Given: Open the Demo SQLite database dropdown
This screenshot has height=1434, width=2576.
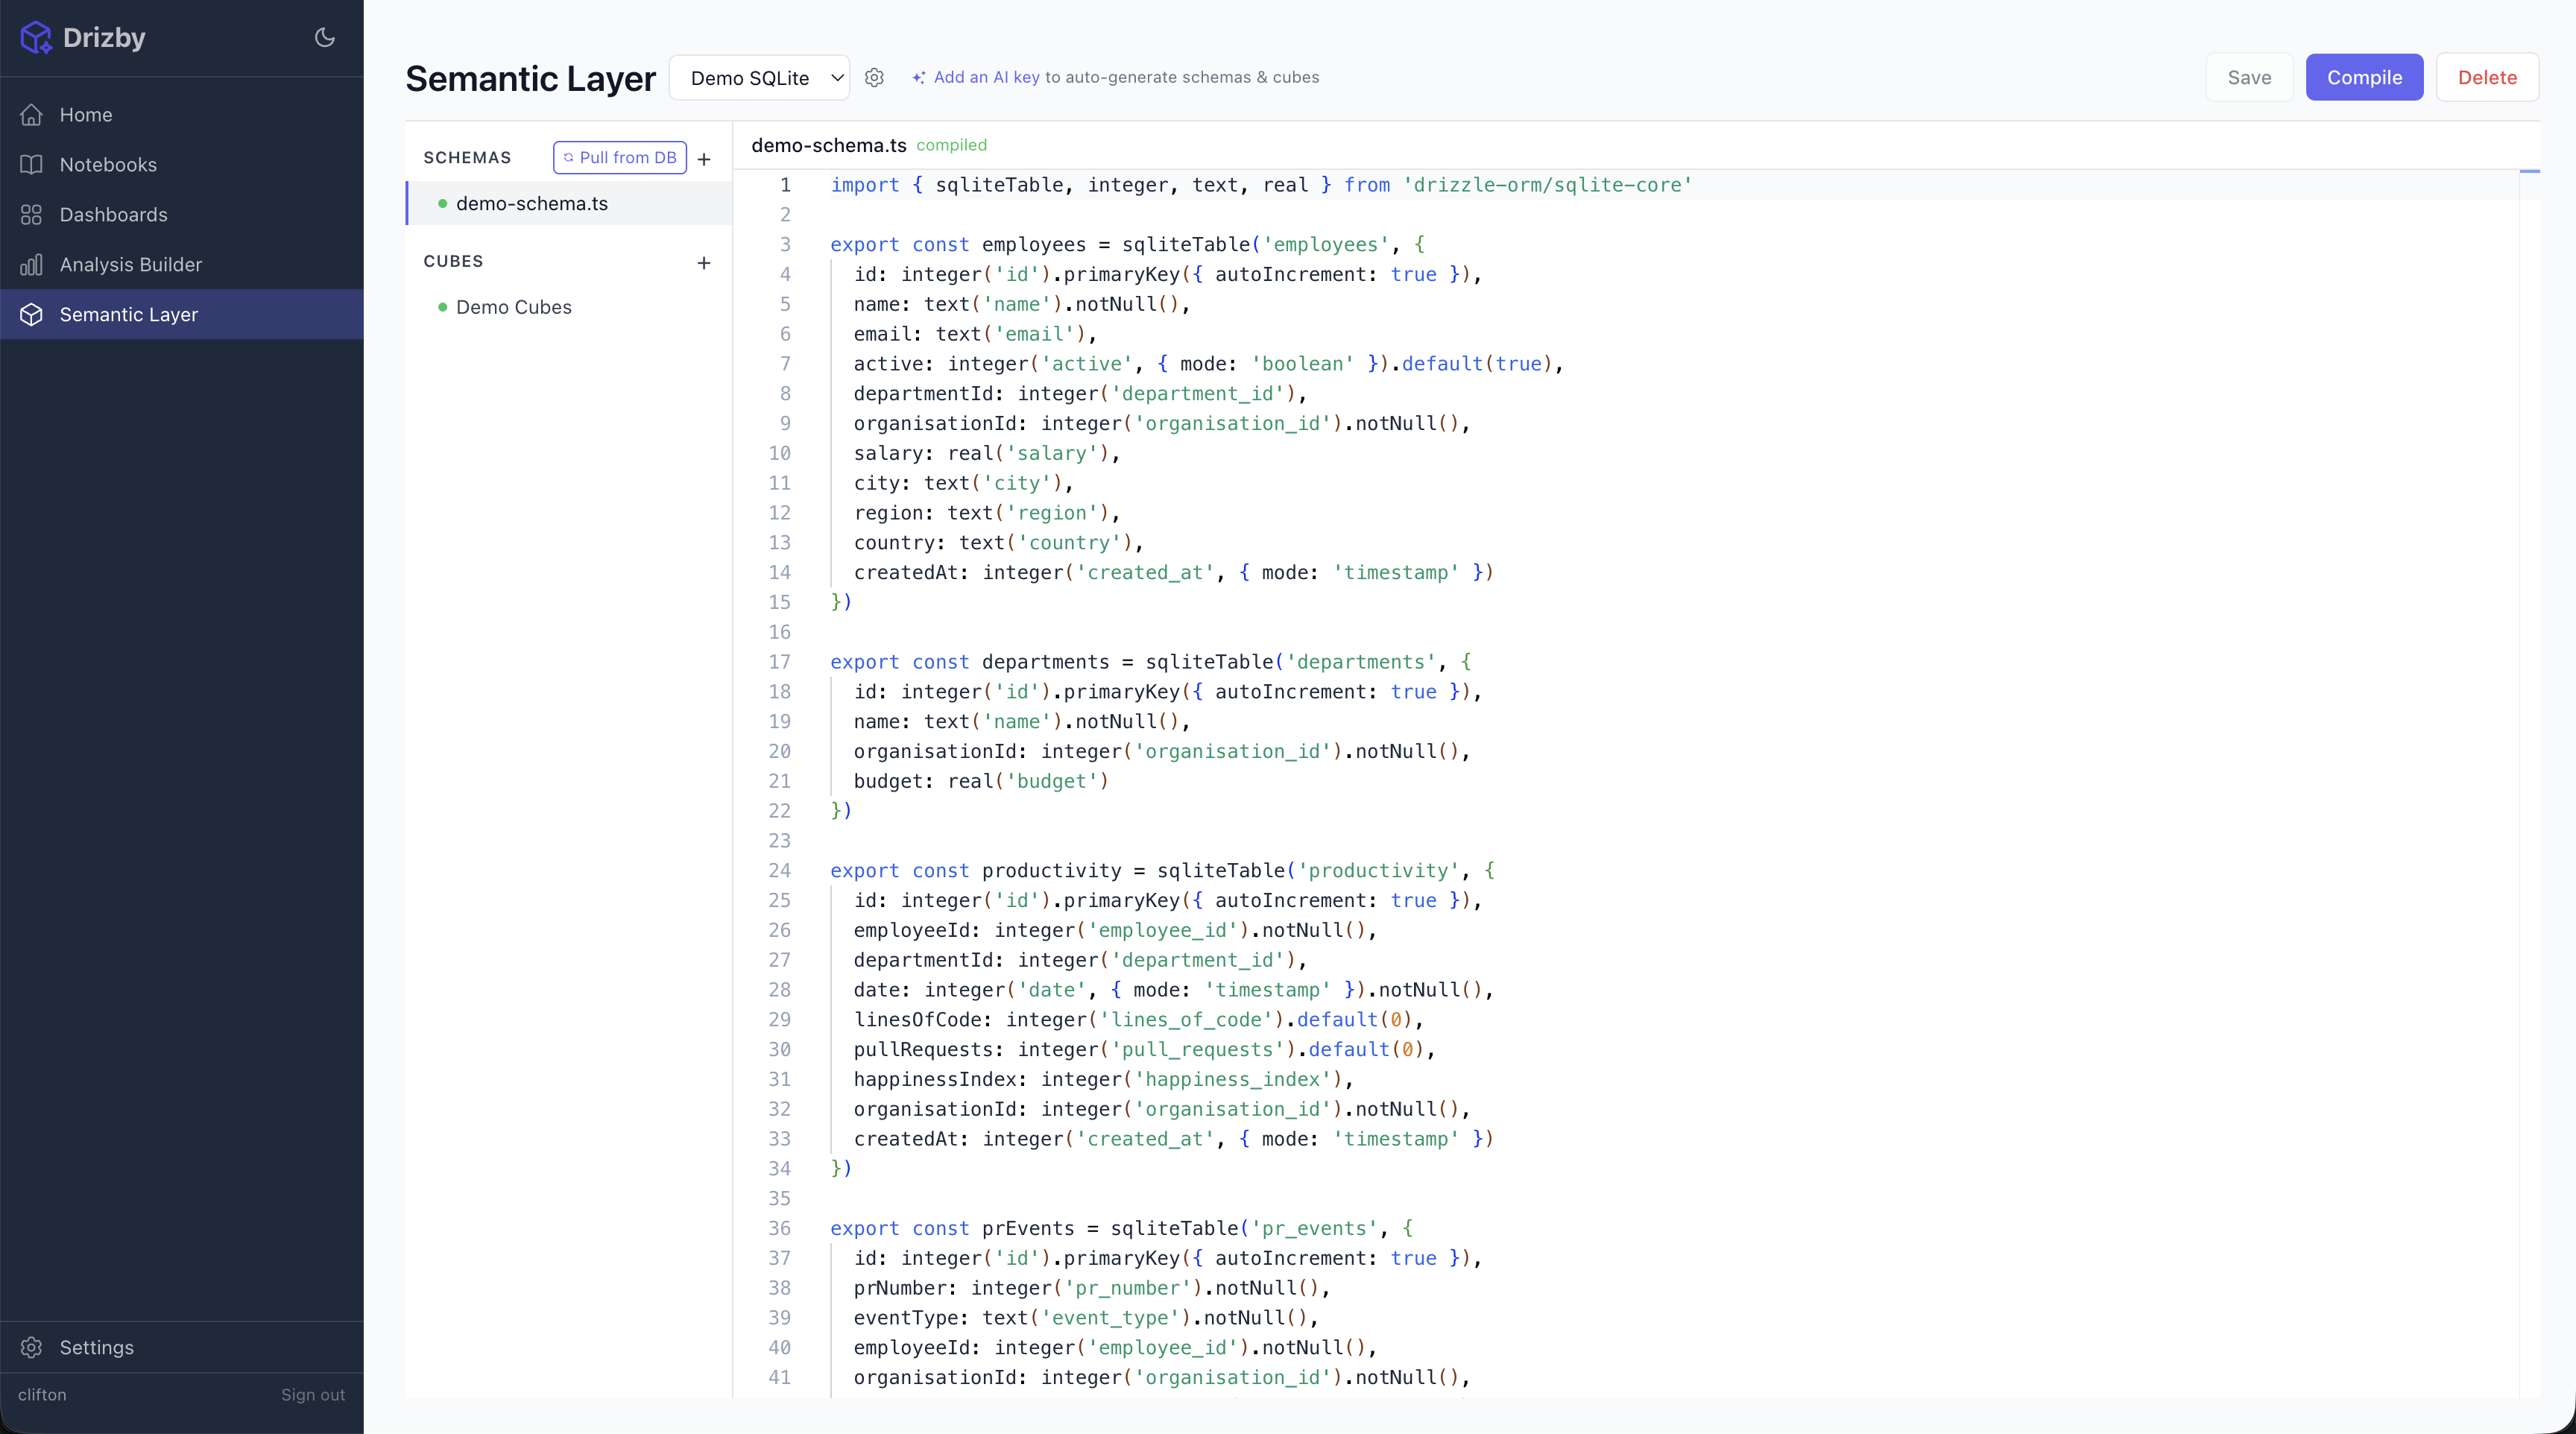Looking at the screenshot, I should click(x=759, y=77).
